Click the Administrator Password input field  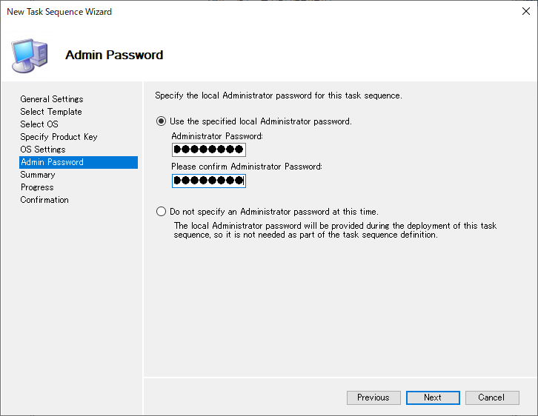point(208,150)
